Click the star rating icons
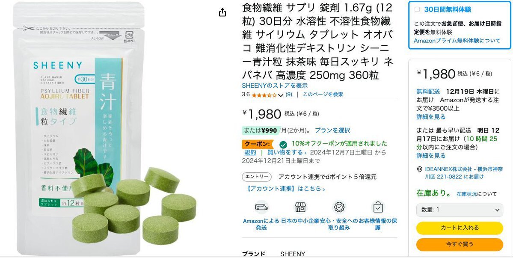 coord(264,95)
